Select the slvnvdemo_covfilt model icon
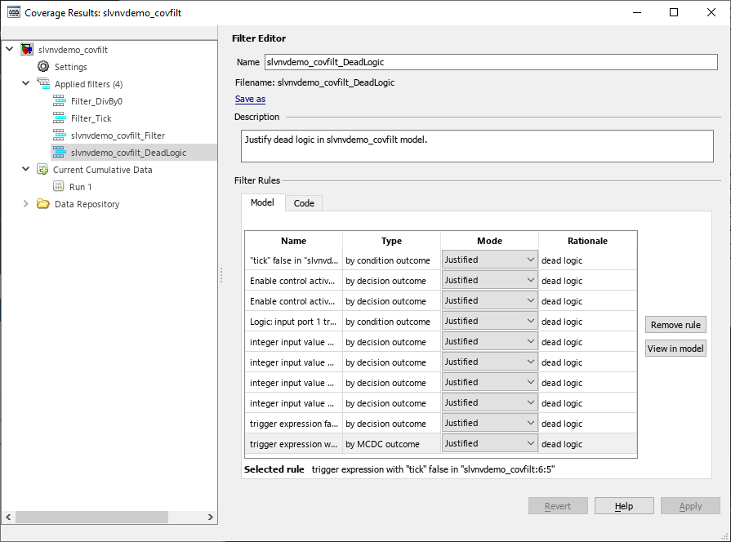Screen dimensions: 731x542 coord(25,48)
